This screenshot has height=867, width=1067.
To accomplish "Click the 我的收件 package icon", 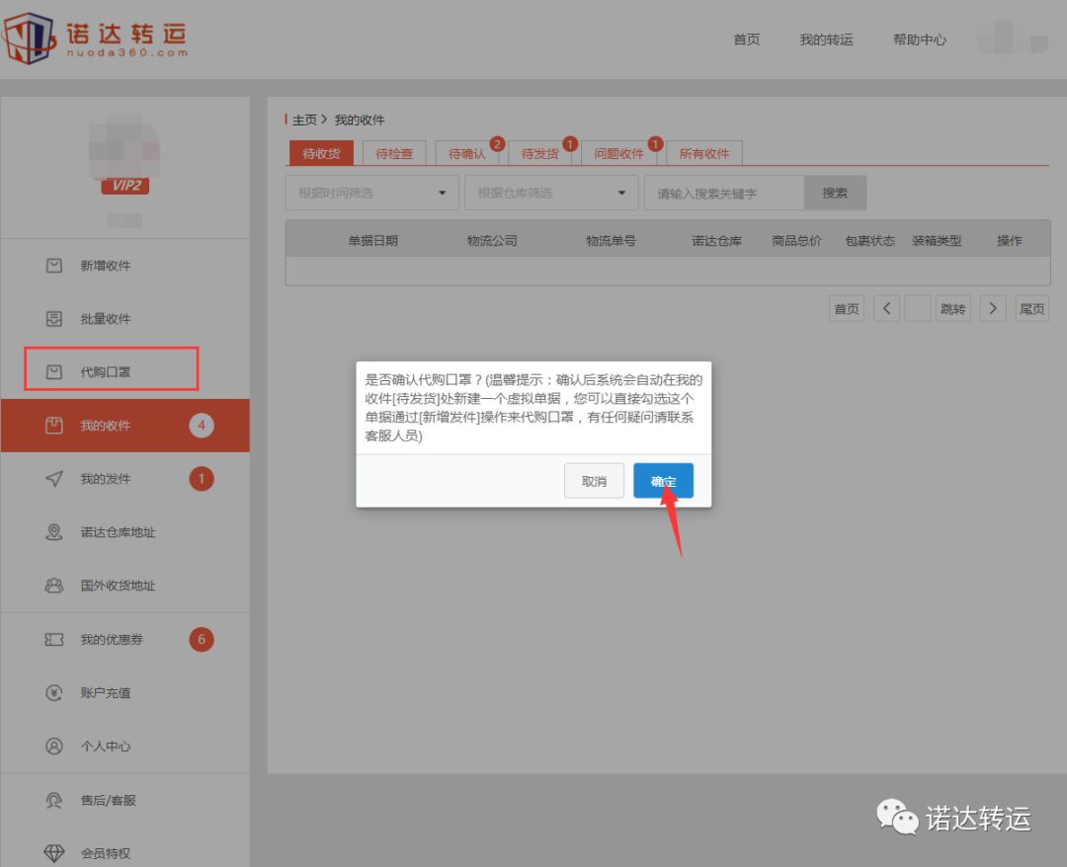I will (54, 425).
